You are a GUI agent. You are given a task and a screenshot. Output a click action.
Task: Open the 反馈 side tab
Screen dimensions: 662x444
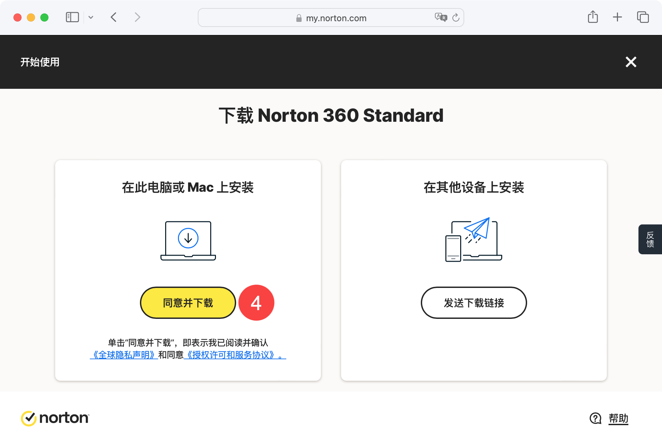(650, 239)
